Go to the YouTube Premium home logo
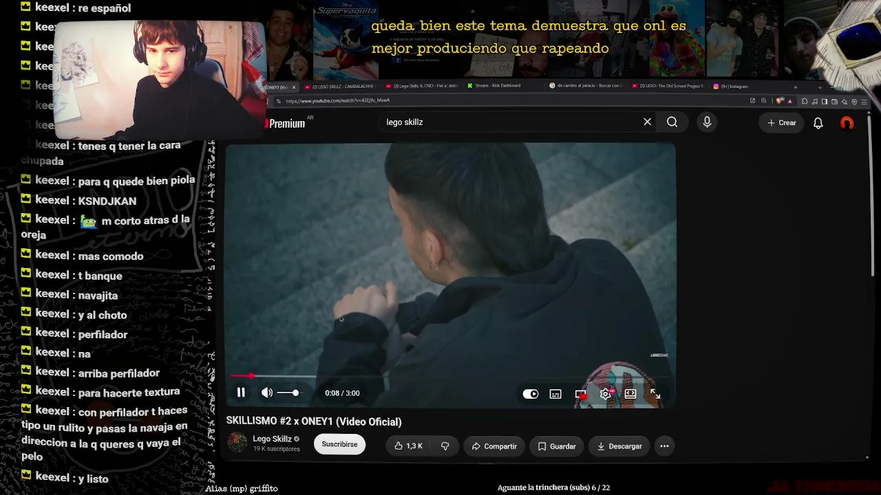Screen dimensions: 881x495 285,123
